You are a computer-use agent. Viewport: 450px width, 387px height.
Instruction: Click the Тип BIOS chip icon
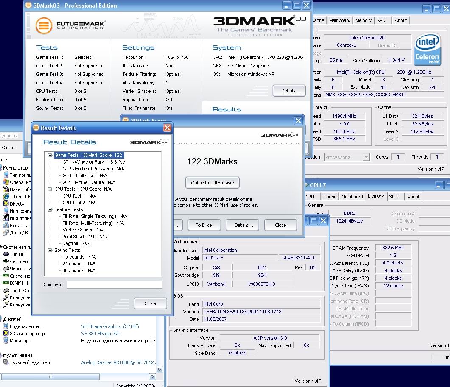pos(6,290)
